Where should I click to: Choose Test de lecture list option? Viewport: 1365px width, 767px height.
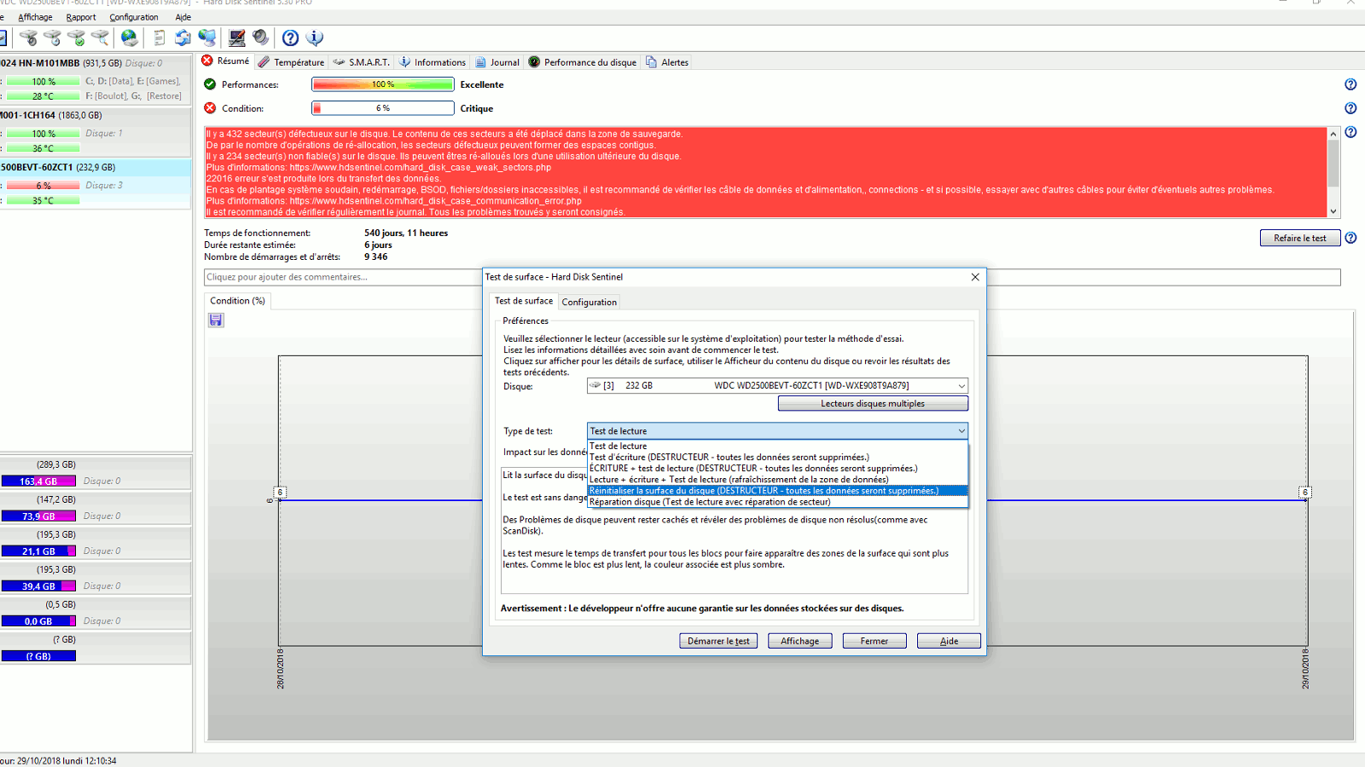pyautogui.click(x=778, y=446)
